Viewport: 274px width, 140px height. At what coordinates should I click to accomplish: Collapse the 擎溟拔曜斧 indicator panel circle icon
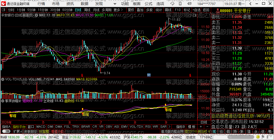coord(3,101)
